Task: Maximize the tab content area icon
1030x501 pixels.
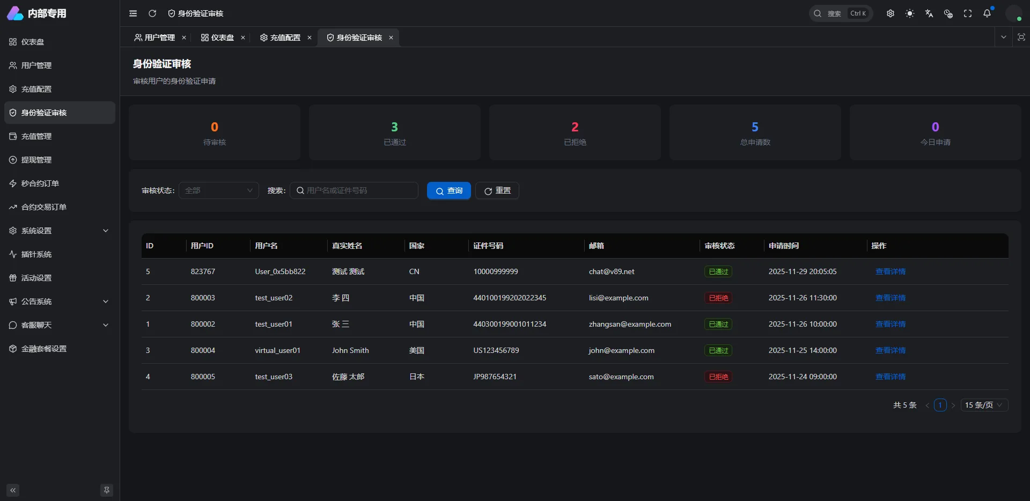Action: coord(1021,37)
